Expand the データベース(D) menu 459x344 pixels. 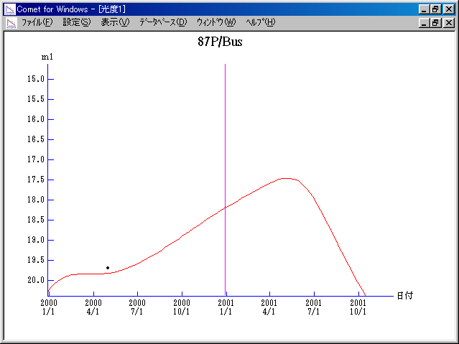(x=163, y=22)
